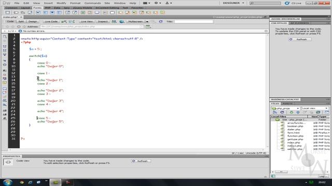Connect to remote server in Files panel
The height and width of the screenshot is (186, 332).
tap(275, 113)
